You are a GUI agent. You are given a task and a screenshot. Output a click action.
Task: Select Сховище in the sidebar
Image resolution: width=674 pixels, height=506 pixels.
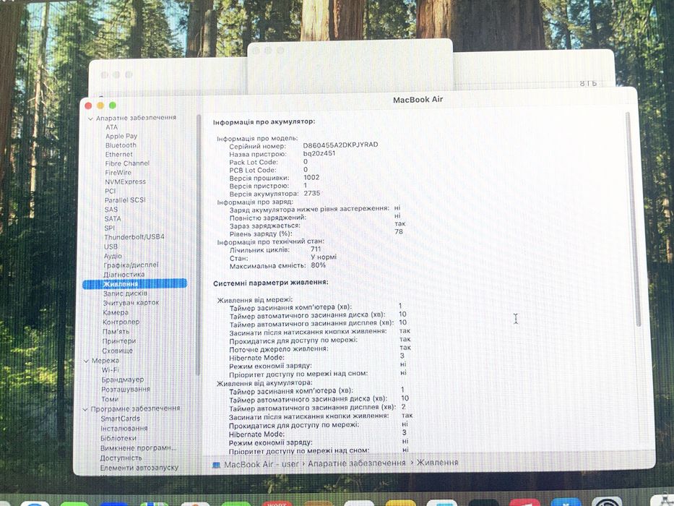117,351
